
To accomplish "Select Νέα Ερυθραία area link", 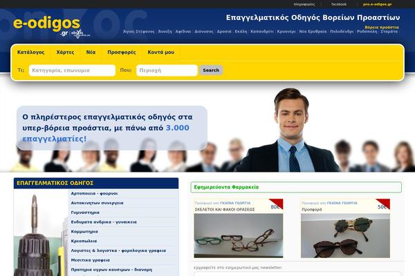I will [313, 32].
